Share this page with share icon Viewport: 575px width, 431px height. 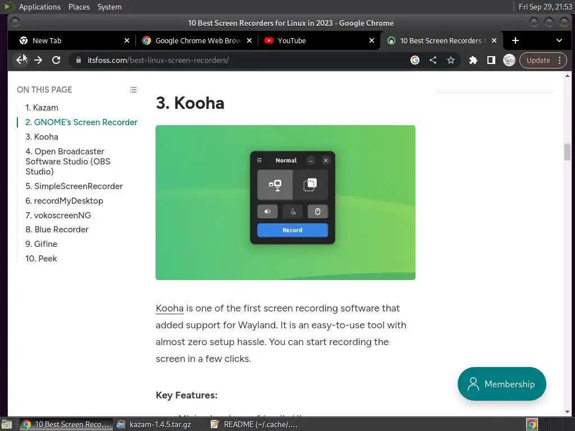point(433,60)
